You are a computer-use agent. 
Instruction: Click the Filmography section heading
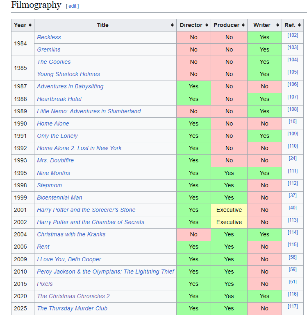pos(36,5)
